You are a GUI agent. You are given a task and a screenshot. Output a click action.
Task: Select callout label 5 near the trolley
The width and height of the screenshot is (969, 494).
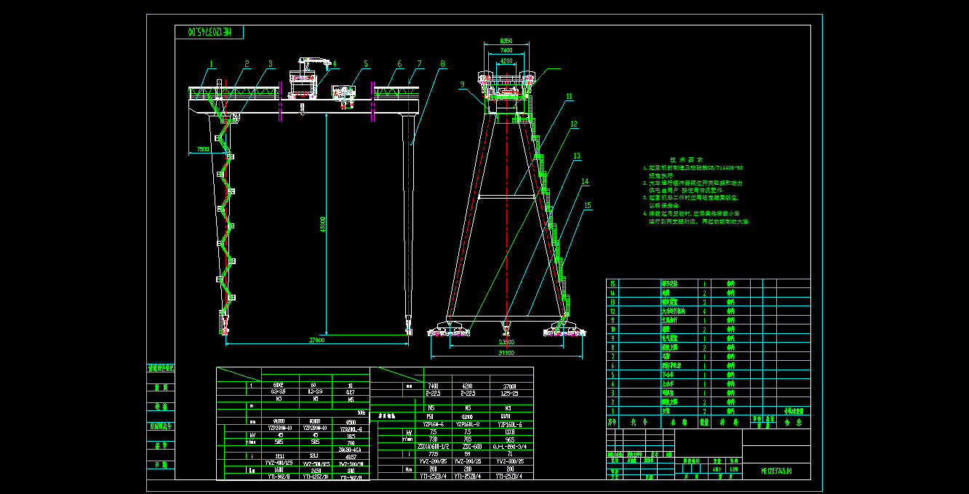click(366, 64)
